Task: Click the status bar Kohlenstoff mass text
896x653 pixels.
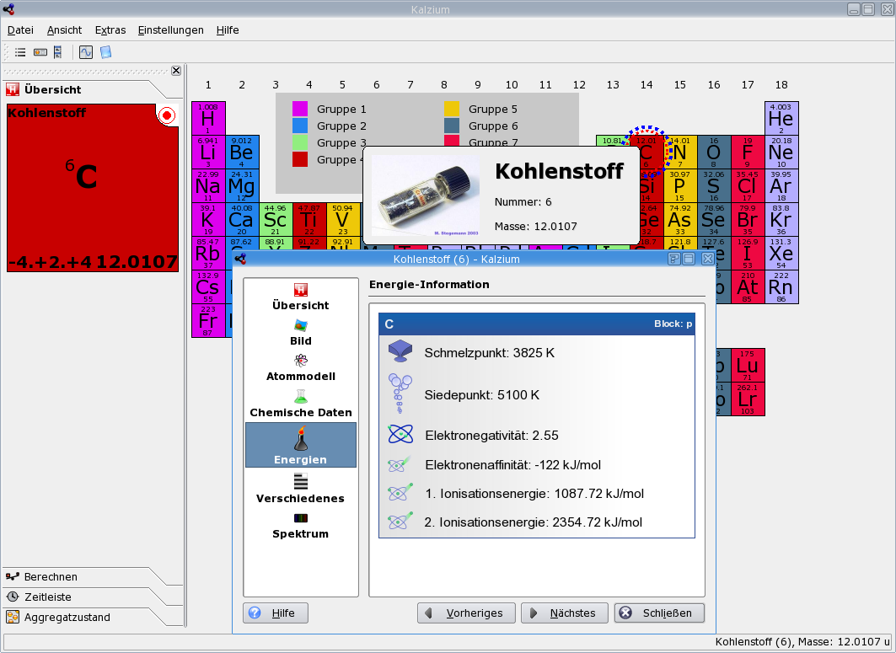Action: click(x=802, y=641)
